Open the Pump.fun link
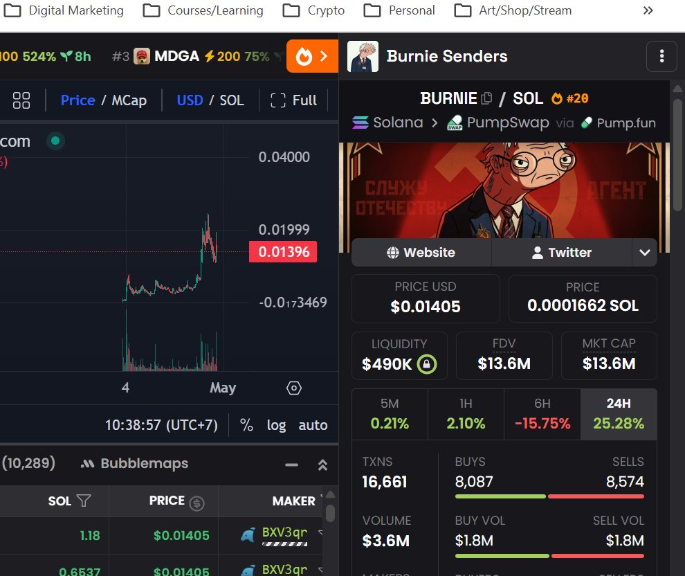The width and height of the screenshot is (685, 576). (618, 123)
